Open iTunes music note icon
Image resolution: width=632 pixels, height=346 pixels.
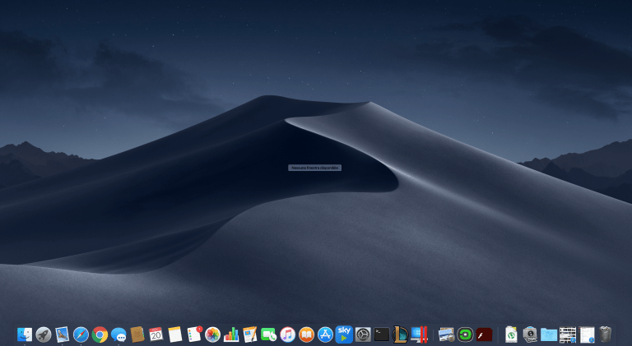(287, 334)
